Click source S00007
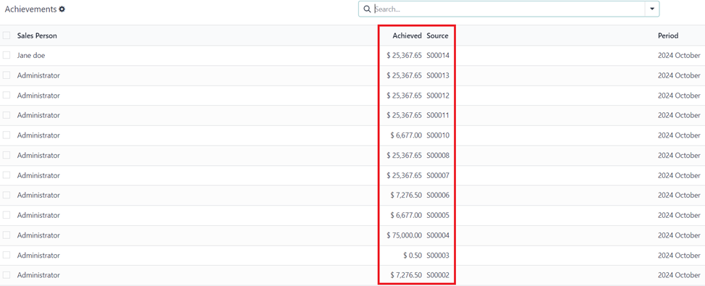This screenshot has height=286, width=705. 438,175
